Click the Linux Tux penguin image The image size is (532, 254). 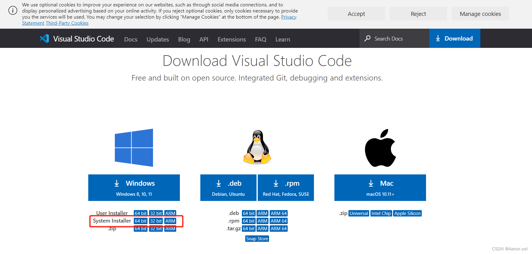(x=257, y=147)
